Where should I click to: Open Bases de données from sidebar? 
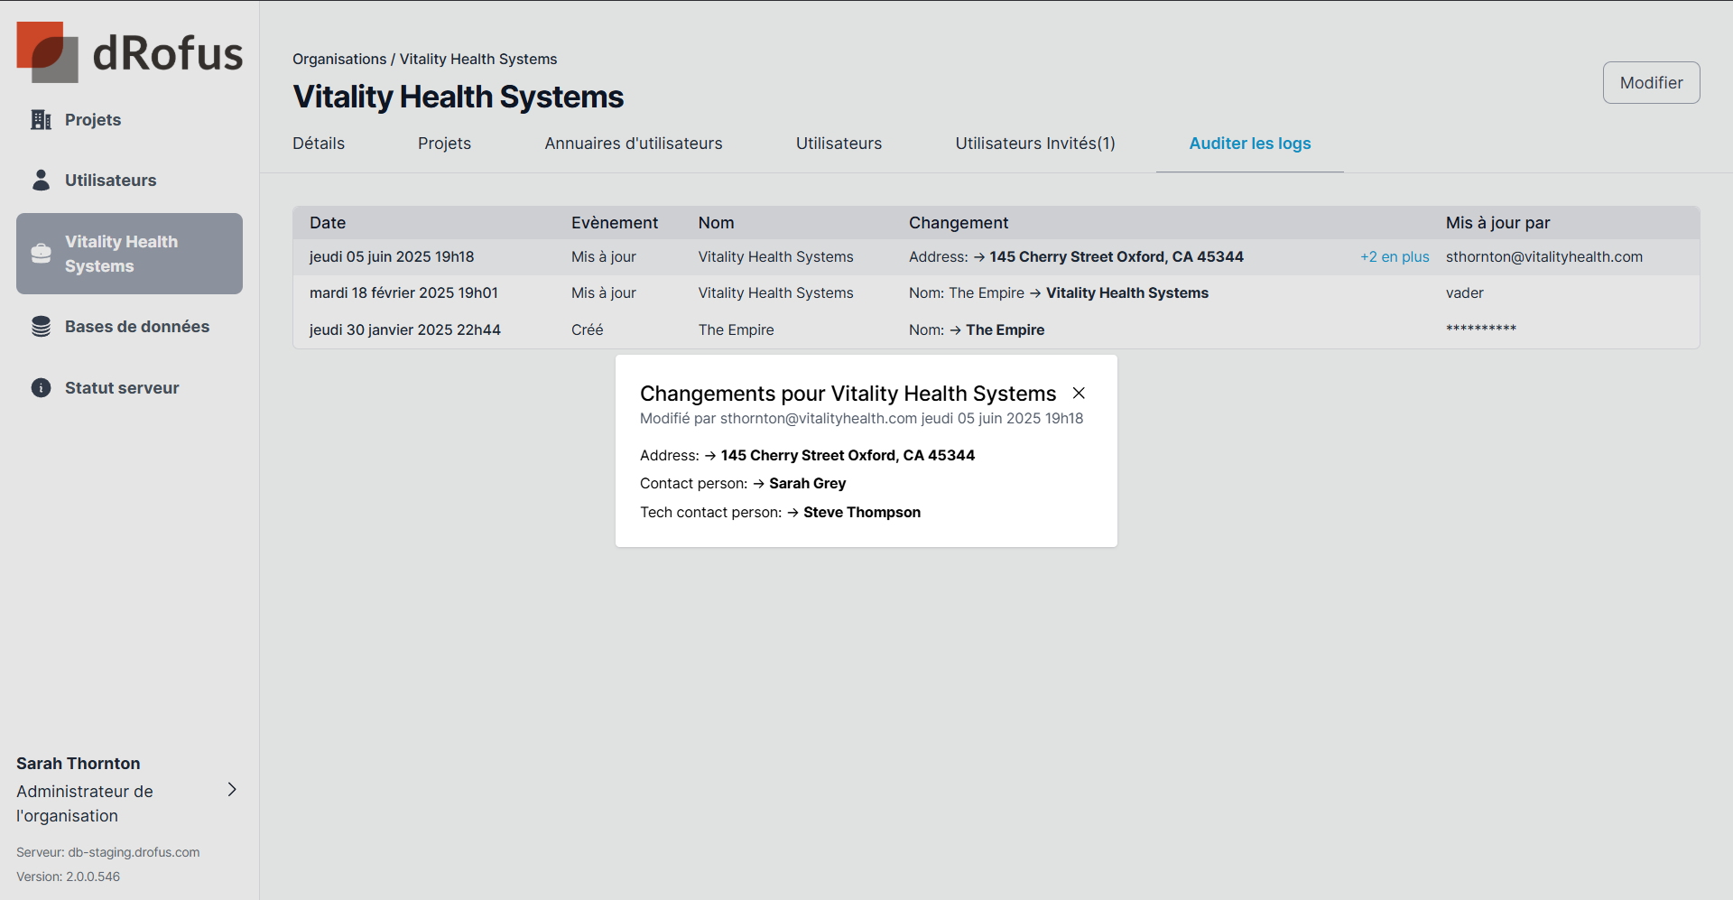click(136, 327)
